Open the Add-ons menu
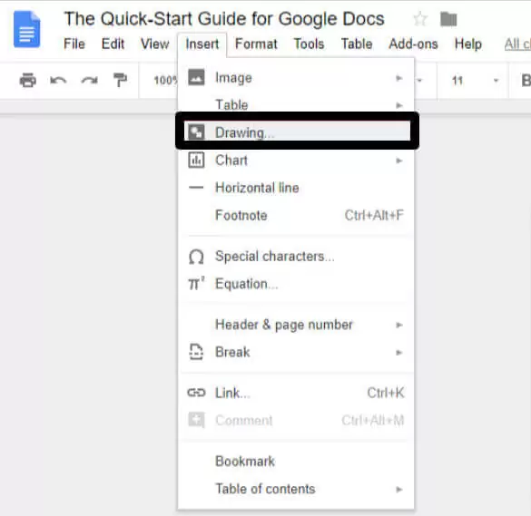531x516 pixels. [x=413, y=44]
